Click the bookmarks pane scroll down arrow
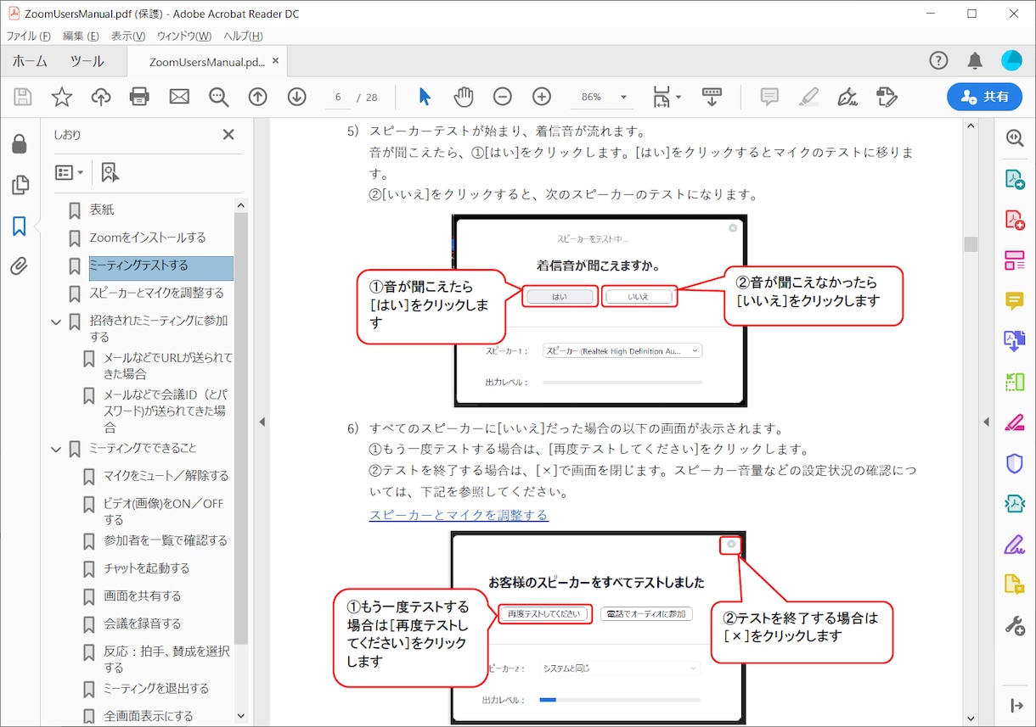The width and height of the screenshot is (1036, 727). coord(241,717)
